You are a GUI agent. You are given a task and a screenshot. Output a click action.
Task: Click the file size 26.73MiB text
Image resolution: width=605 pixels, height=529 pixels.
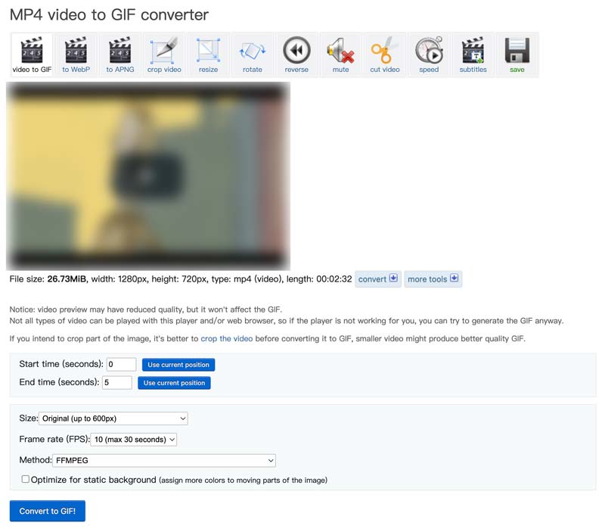pos(67,279)
